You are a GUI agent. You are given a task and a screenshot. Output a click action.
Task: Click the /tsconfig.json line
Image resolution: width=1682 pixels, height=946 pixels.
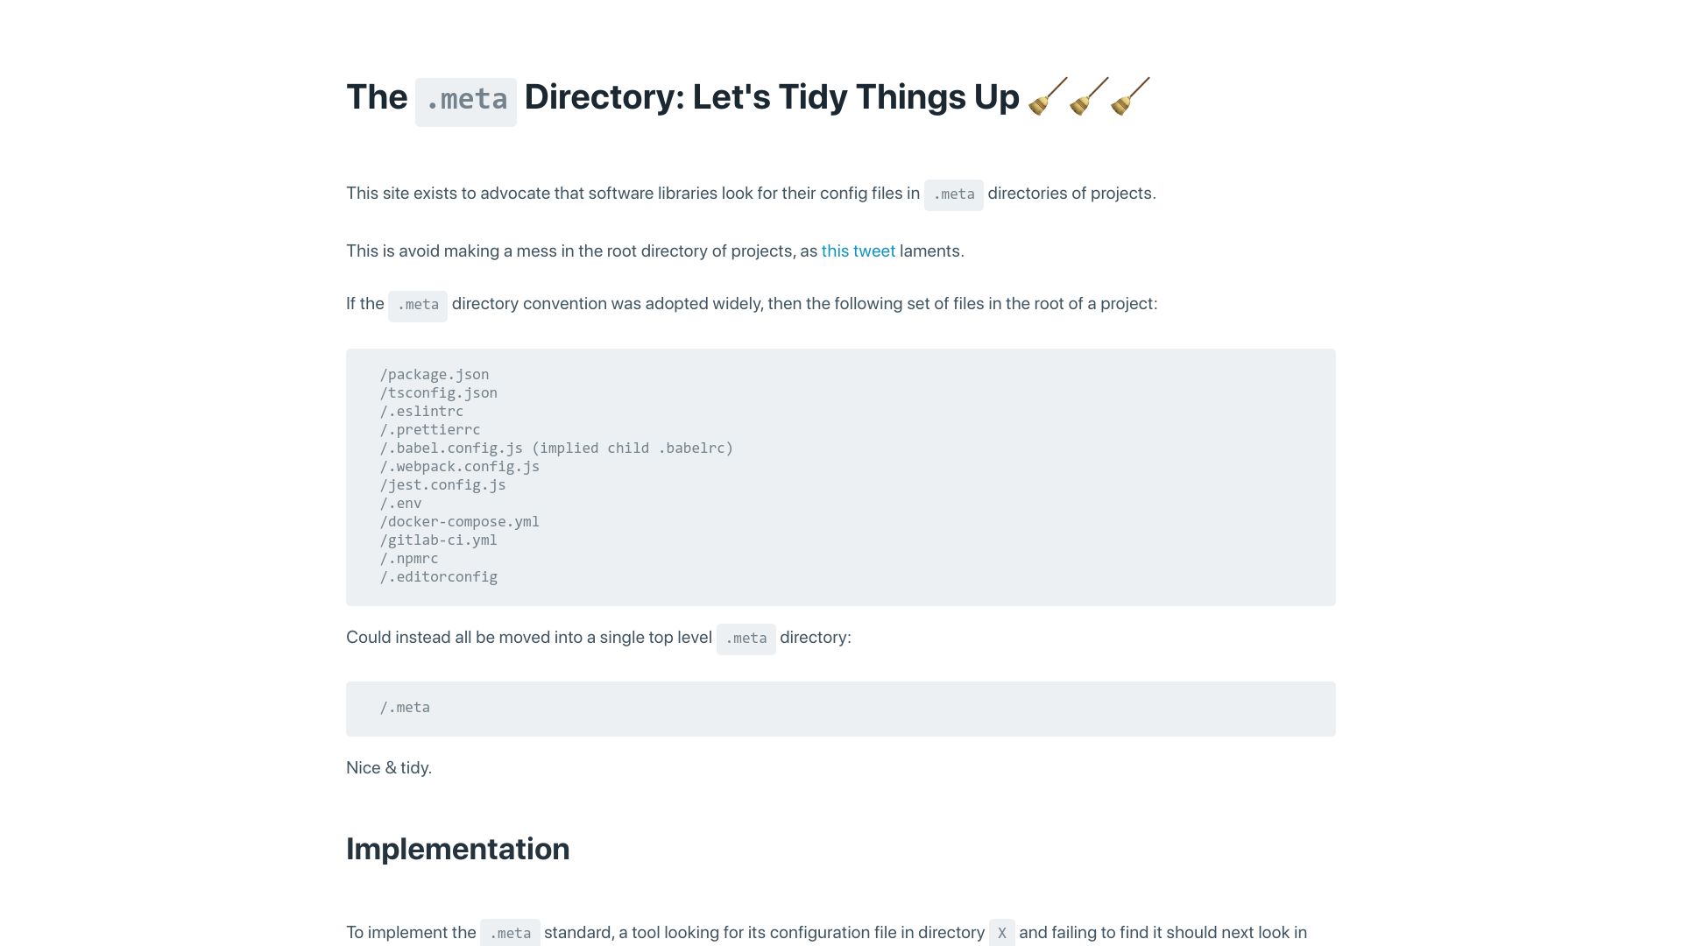pyautogui.click(x=438, y=393)
